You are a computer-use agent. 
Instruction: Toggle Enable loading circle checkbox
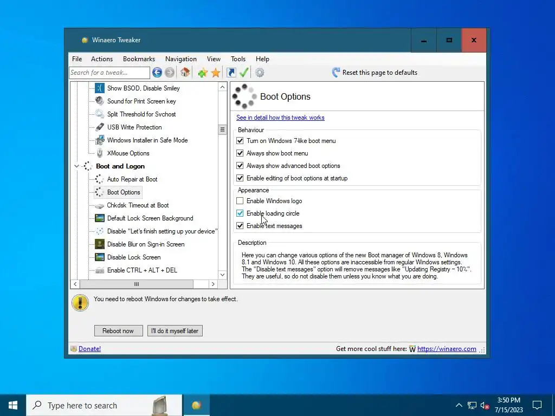[240, 213]
